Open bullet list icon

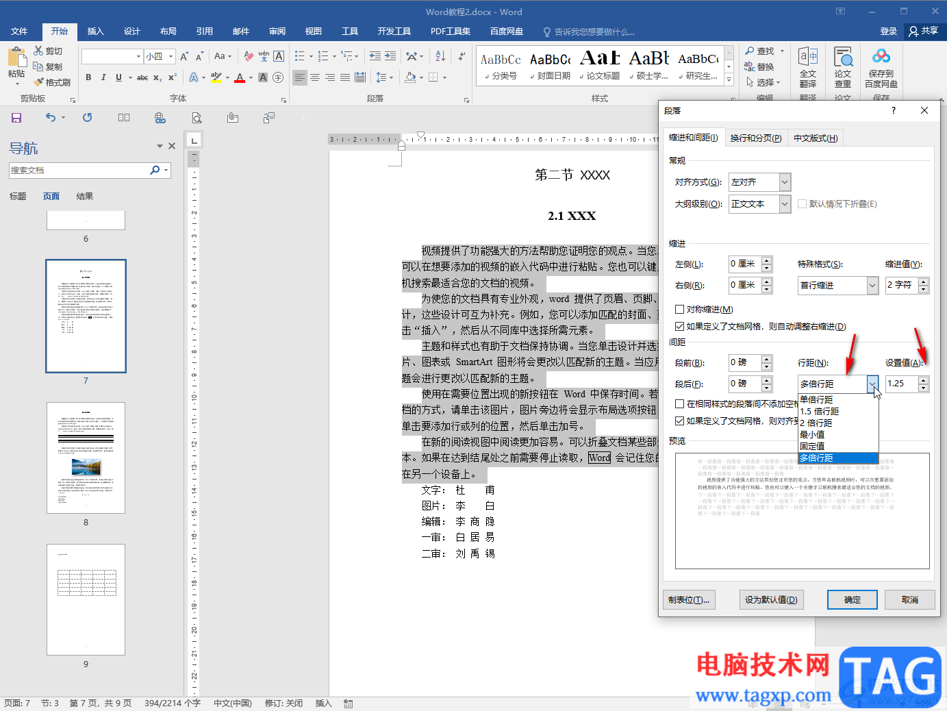tap(300, 56)
